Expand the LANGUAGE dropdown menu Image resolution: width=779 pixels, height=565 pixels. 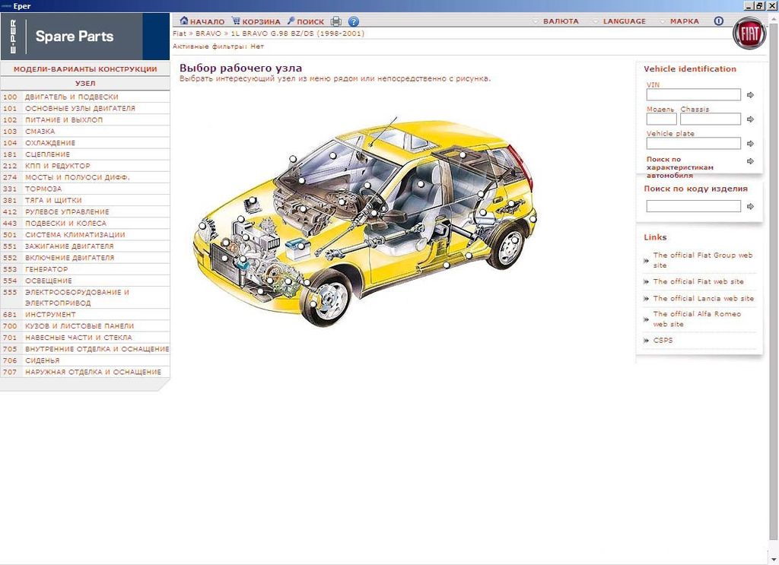click(624, 21)
